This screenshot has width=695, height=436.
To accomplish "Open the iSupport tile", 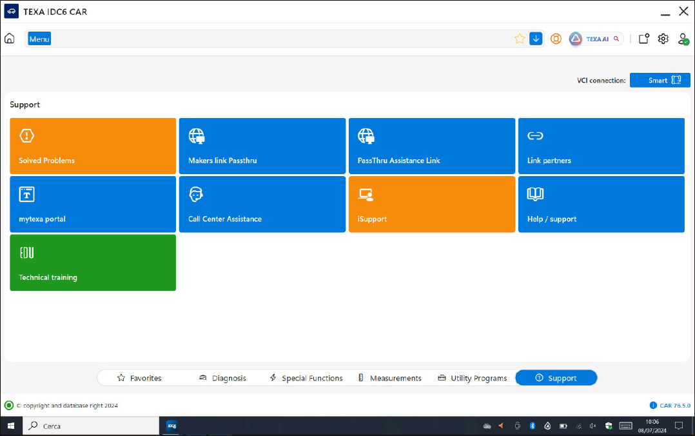I will pos(432,204).
